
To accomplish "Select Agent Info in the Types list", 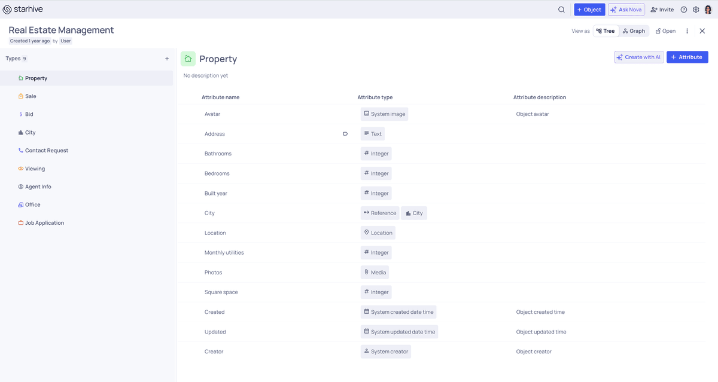I will point(38,186).
